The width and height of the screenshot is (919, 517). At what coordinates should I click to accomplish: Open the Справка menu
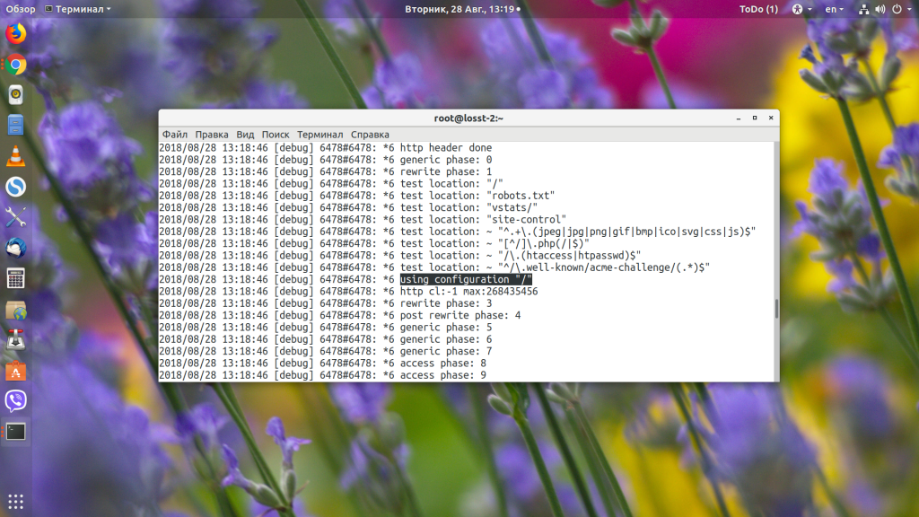(x=370, y=135)
